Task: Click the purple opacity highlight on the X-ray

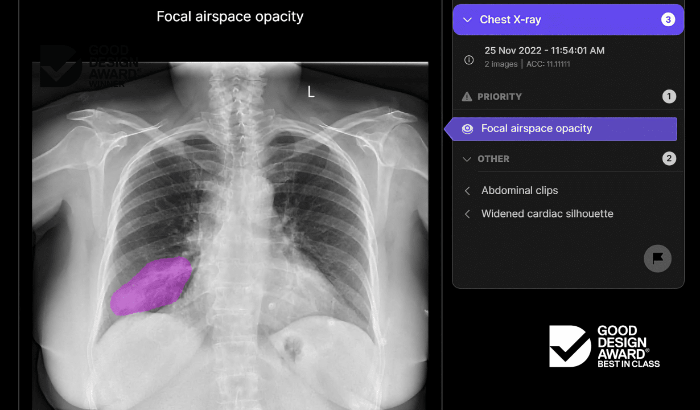Action: coord(153,285)
